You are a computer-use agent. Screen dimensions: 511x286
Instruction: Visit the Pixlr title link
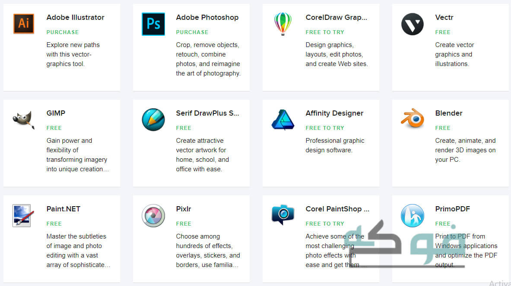(x=184, y=208)
